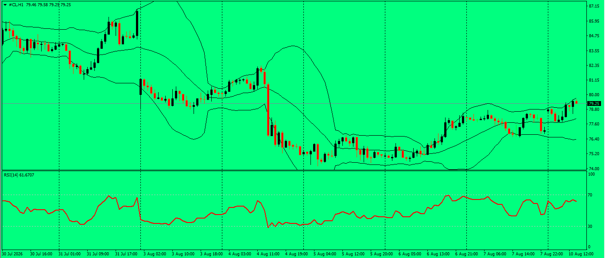Click the RSI overbought level 70 label
This screenshot has width=605, height=258.
pyautogui.click(x=591, y=195)
